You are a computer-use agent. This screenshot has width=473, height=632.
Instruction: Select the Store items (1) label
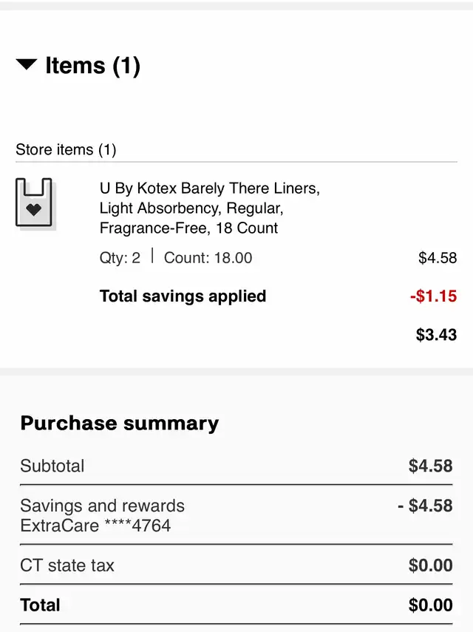(66, 149)
